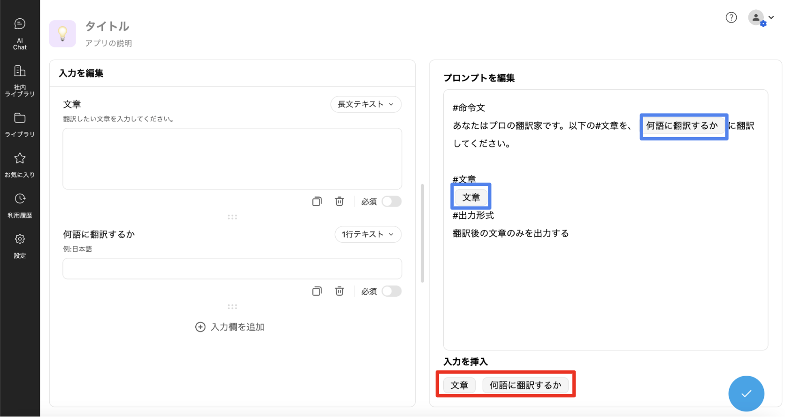Click the help question mark icon
The width and height of the screenshot is (785, 417).
point(731,18)
